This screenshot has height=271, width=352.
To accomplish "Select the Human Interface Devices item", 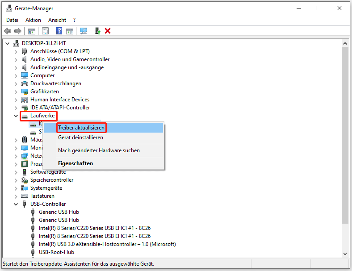I will (x=60, y=100).
